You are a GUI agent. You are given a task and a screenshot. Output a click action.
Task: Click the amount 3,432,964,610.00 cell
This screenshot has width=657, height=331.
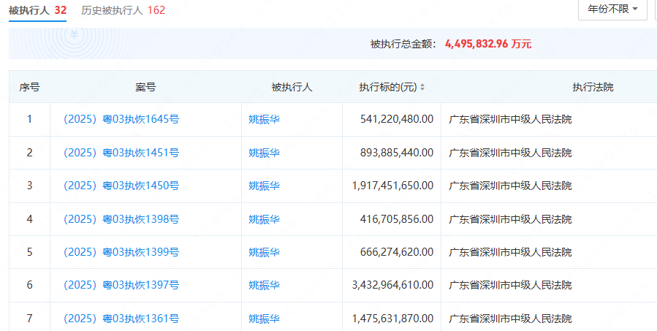[x=392, y=285]
